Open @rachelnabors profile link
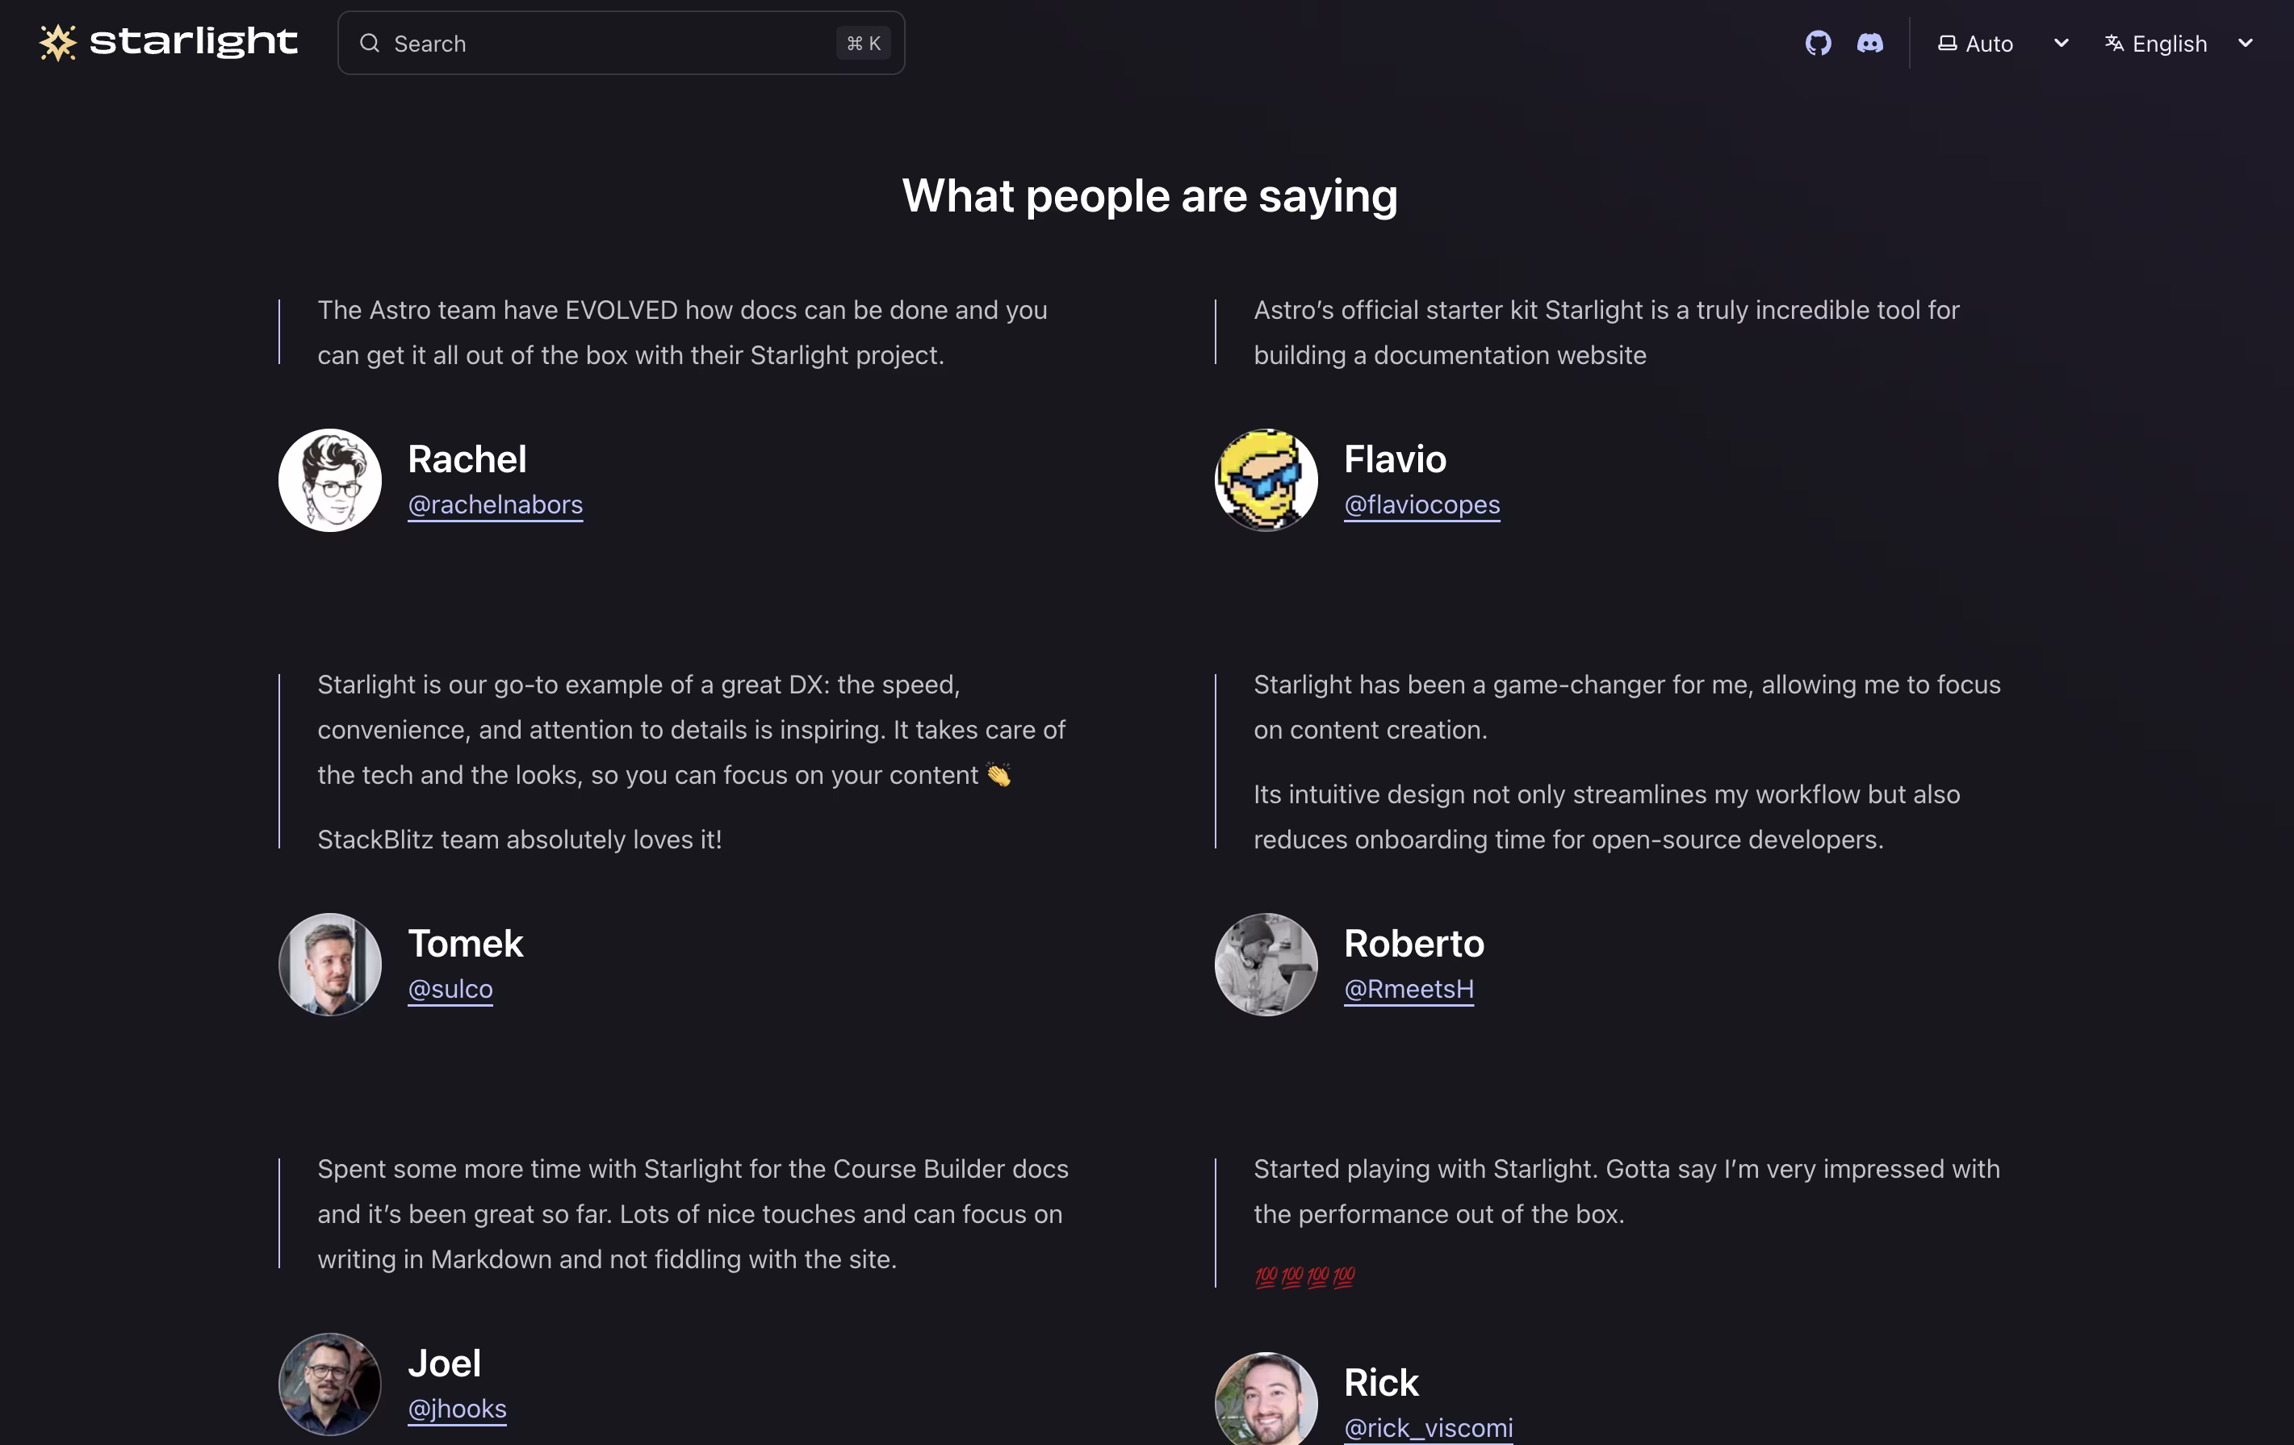 (496, 505)
